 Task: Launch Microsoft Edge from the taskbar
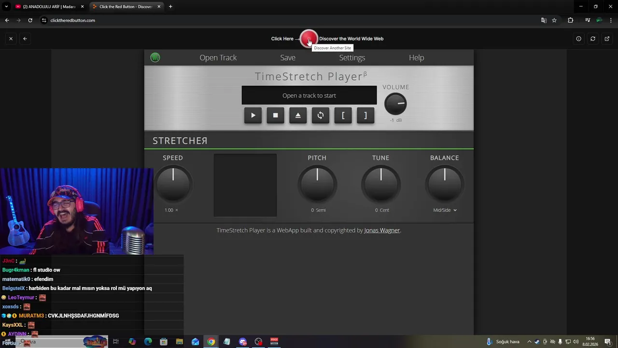[148, 342]
